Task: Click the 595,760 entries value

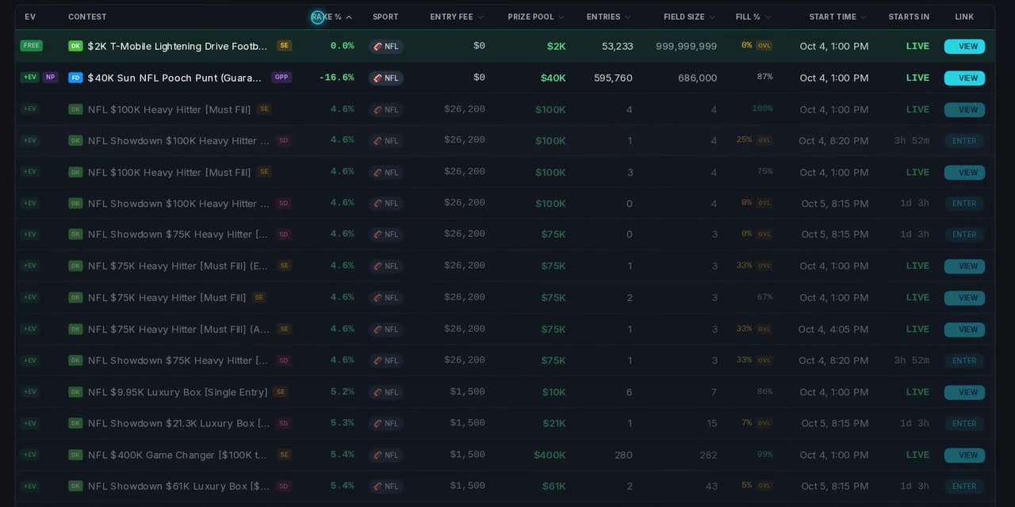Action: (x=613, y=78)
